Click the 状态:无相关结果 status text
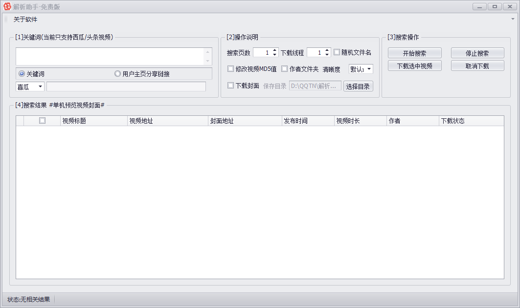 pos(28,299)
